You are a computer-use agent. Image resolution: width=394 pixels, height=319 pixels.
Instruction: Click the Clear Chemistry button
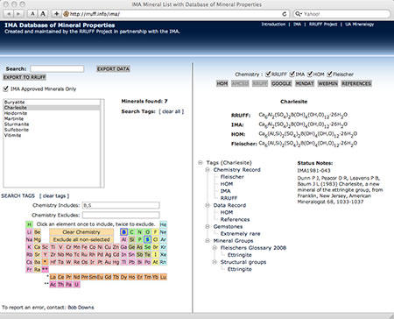[81, 232]
